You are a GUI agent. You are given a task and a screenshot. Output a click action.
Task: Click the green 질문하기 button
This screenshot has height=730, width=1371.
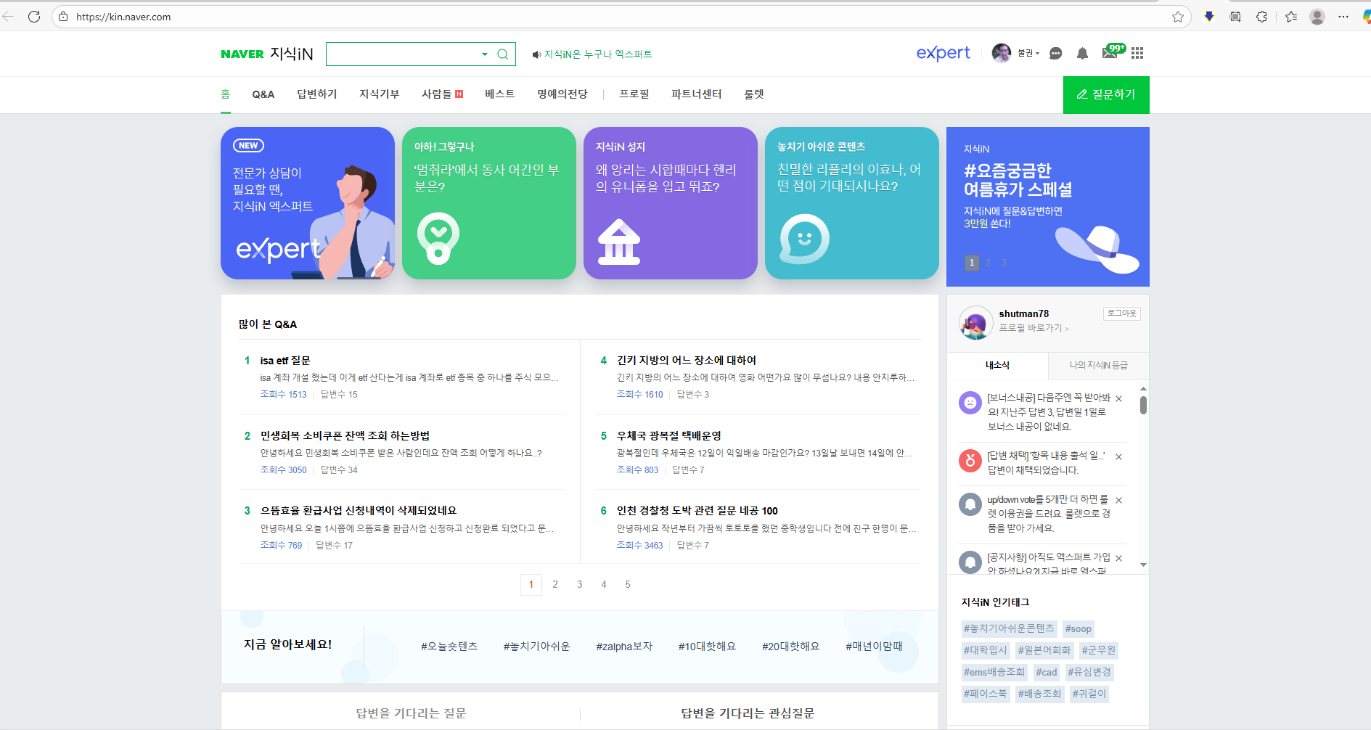click(1106, 95)
